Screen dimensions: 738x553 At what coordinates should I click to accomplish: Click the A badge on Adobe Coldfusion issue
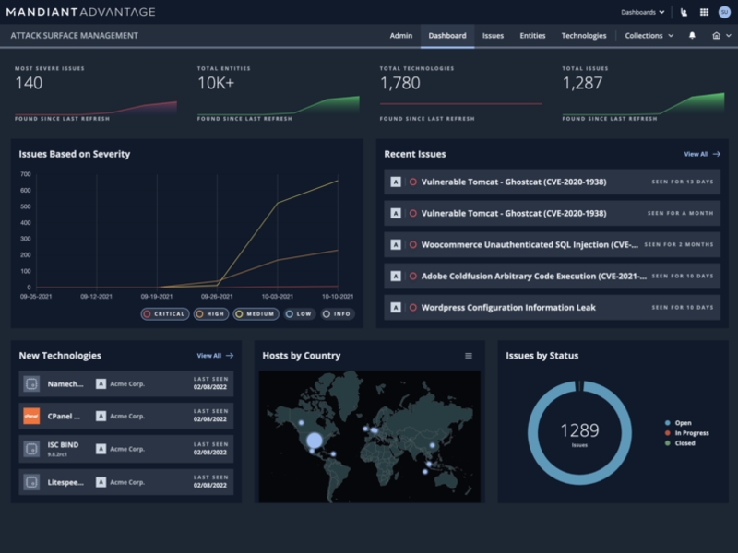coord(396,276)
